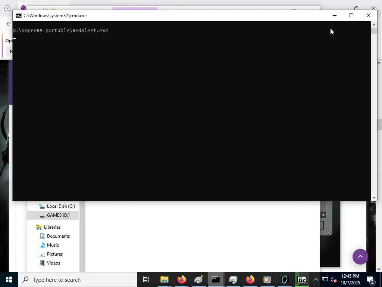Viewport: 382px width, 287px height.
Task: Click the dropdown arrow in the window right of Explorer
Action: tap(323, 215)
